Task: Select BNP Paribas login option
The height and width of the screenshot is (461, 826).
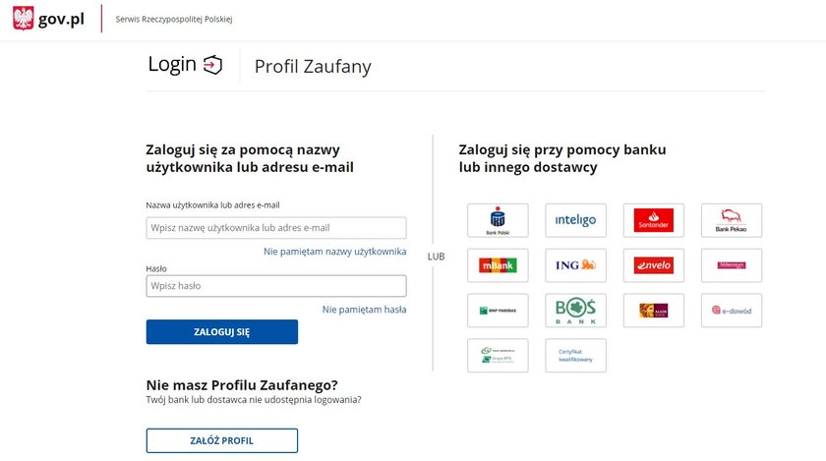Action: click(498, 311)
